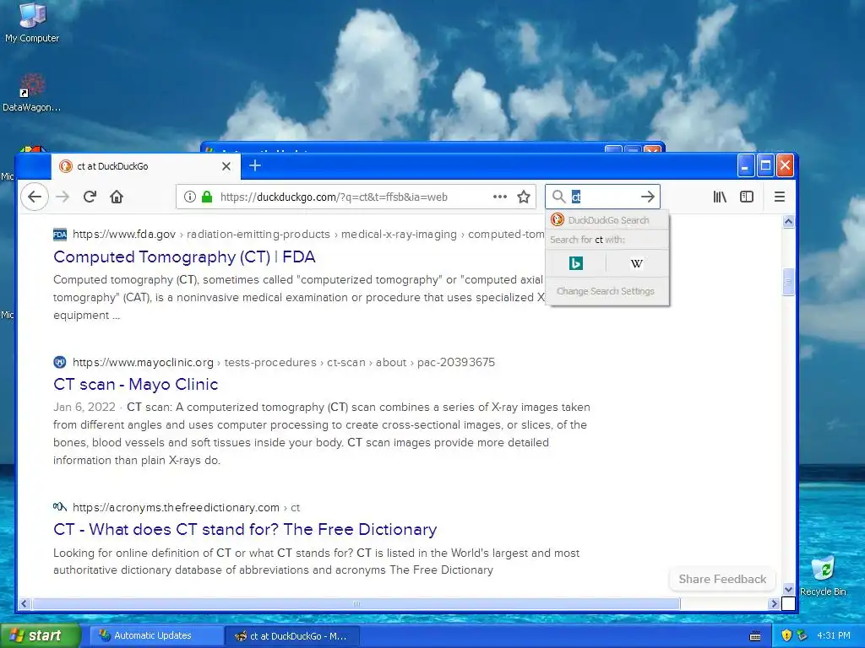Click the search bar magnifier icon

[559, 197]
